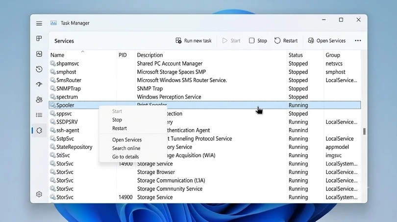Choose Stop in the context menu

[117, 120]
